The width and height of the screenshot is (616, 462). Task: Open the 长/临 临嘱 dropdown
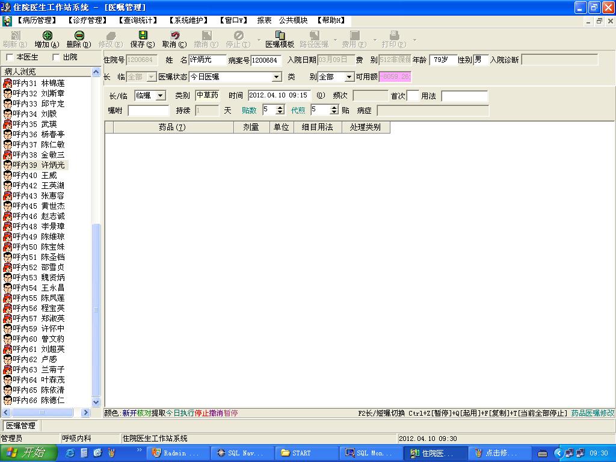point(160,96)
